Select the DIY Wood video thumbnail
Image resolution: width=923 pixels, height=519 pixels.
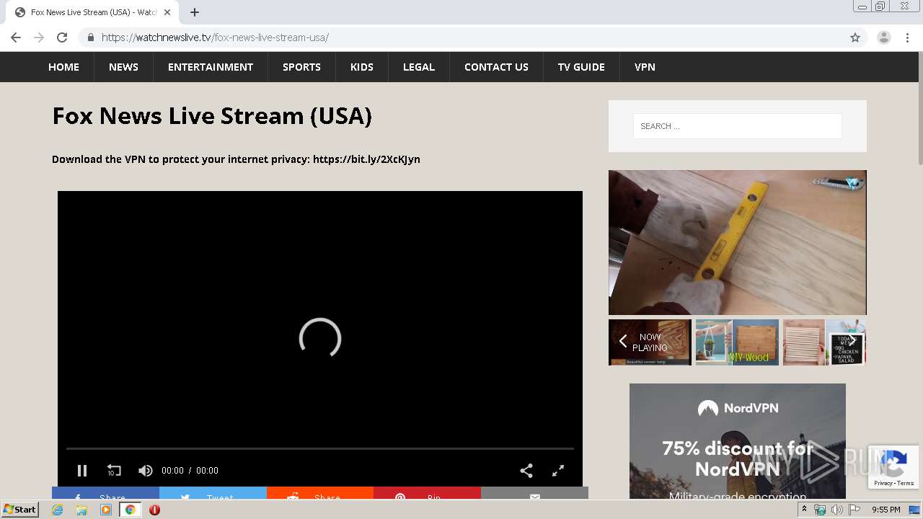pyautogui.click(x=737, y=342)
